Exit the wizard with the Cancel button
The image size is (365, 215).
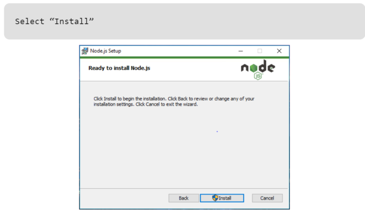pyautogui.click(x=267, y=198)
